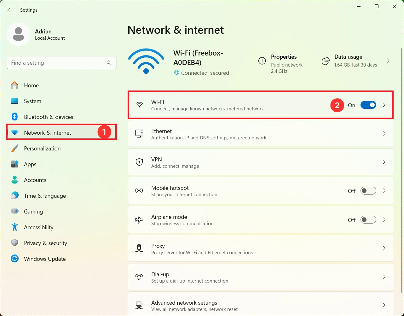
Task: Click "View all network adapters, network reset"
Action: [x=194, y=309]
